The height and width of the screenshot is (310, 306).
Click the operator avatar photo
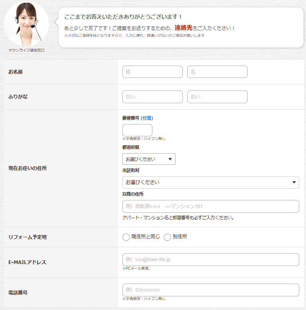click(x=26, y=24)
